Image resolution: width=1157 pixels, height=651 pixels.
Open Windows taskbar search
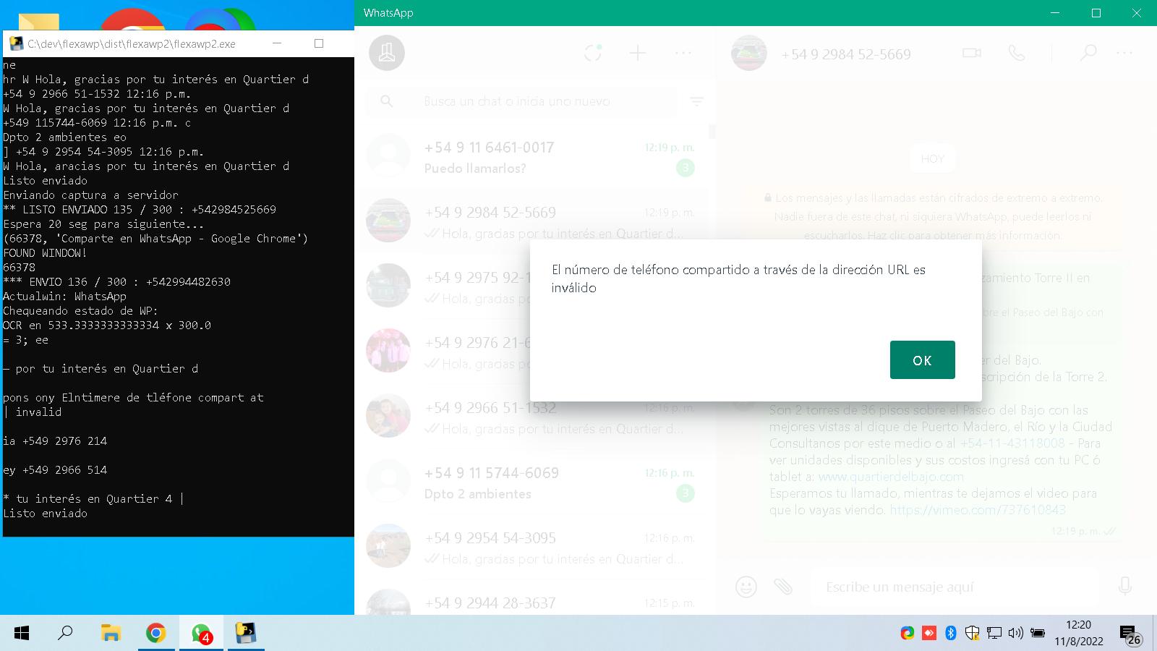65,633
